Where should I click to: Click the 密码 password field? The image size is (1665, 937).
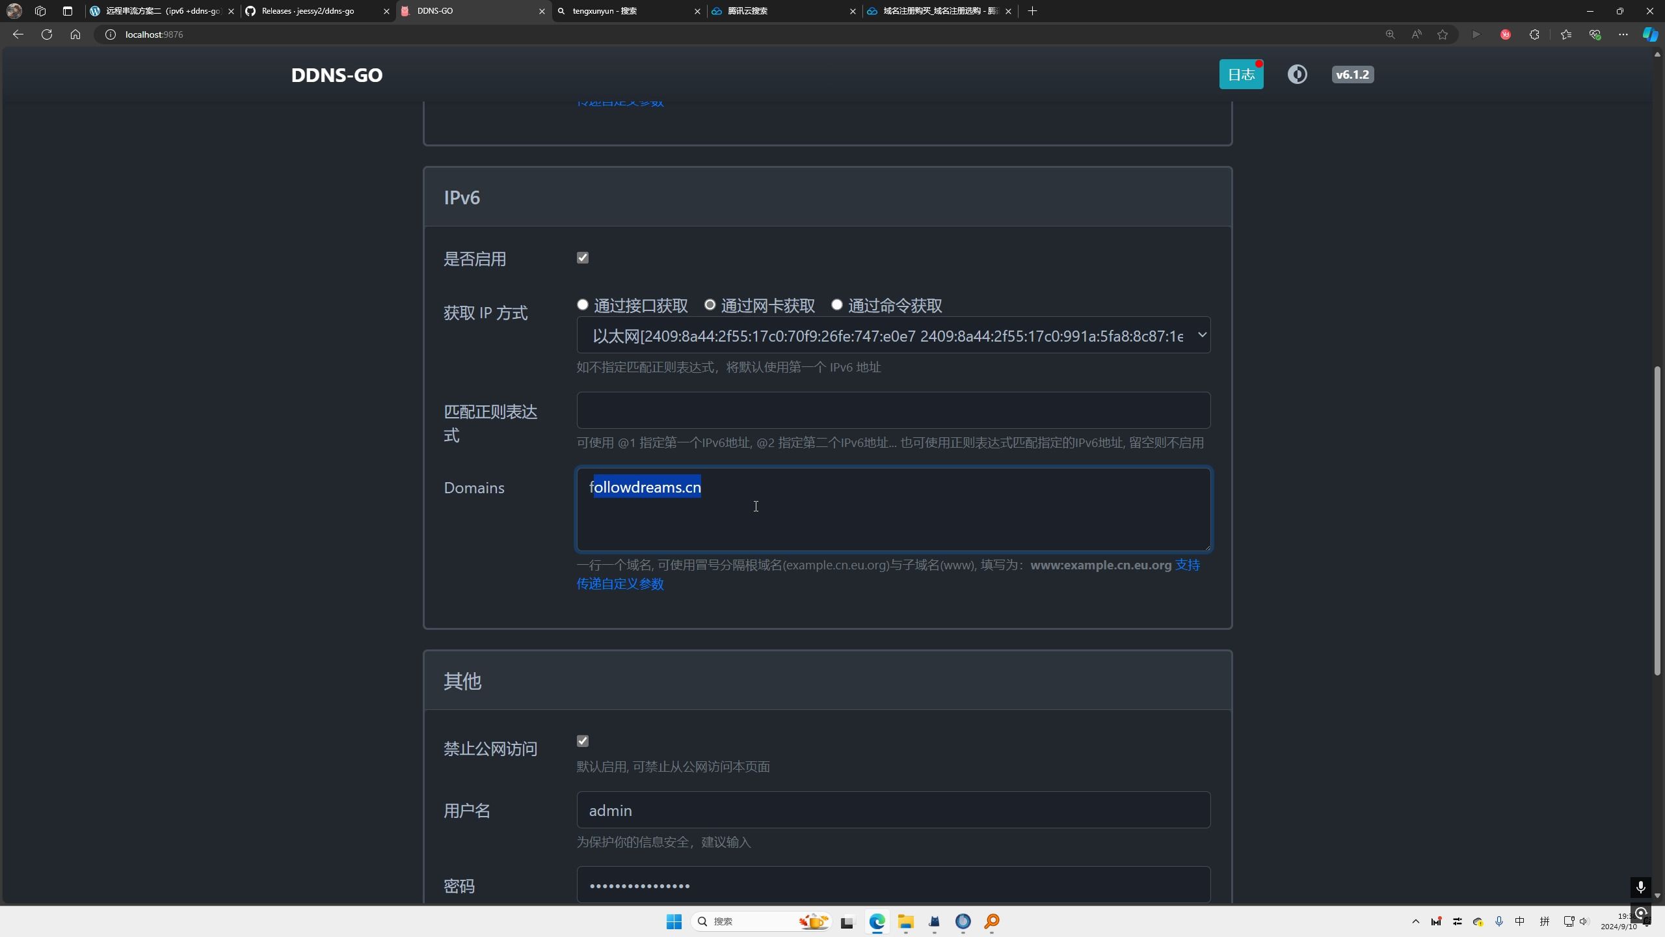[893, 885]
